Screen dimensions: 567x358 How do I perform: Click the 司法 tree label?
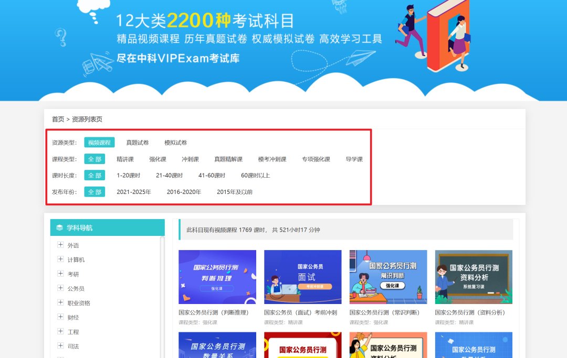[x=73, y=346]
